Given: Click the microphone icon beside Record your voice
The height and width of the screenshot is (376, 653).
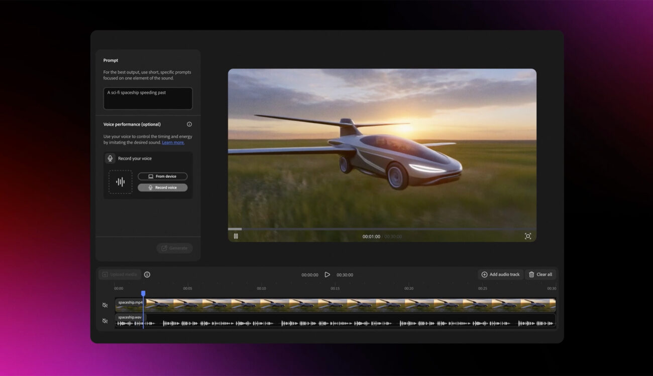Looking at the screenshot, I should [x=110, y=158].
